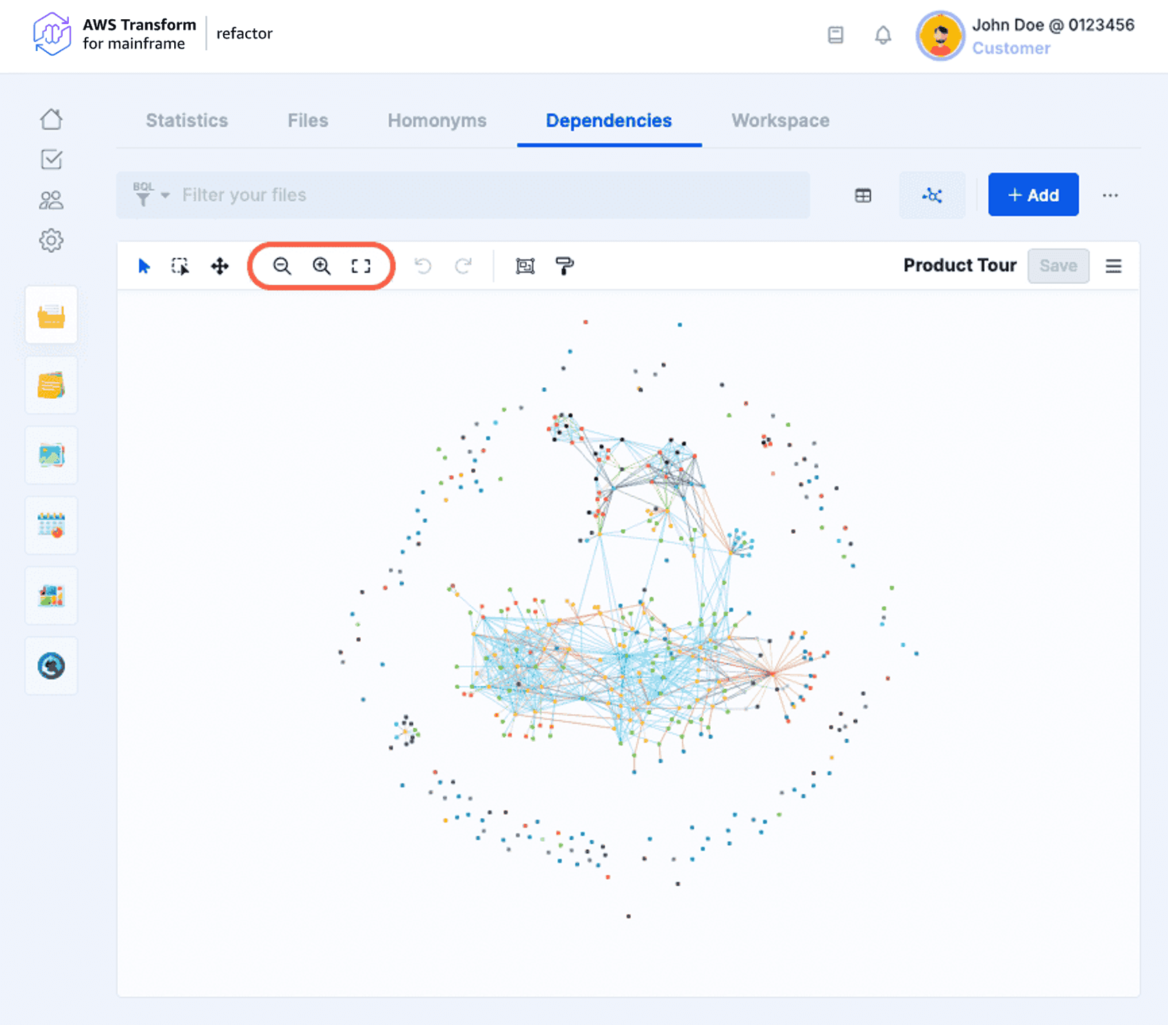Switch to table view
The width and height of the screenshot is (1168, 1025).
pyautogui.click(x=863, y=196)
